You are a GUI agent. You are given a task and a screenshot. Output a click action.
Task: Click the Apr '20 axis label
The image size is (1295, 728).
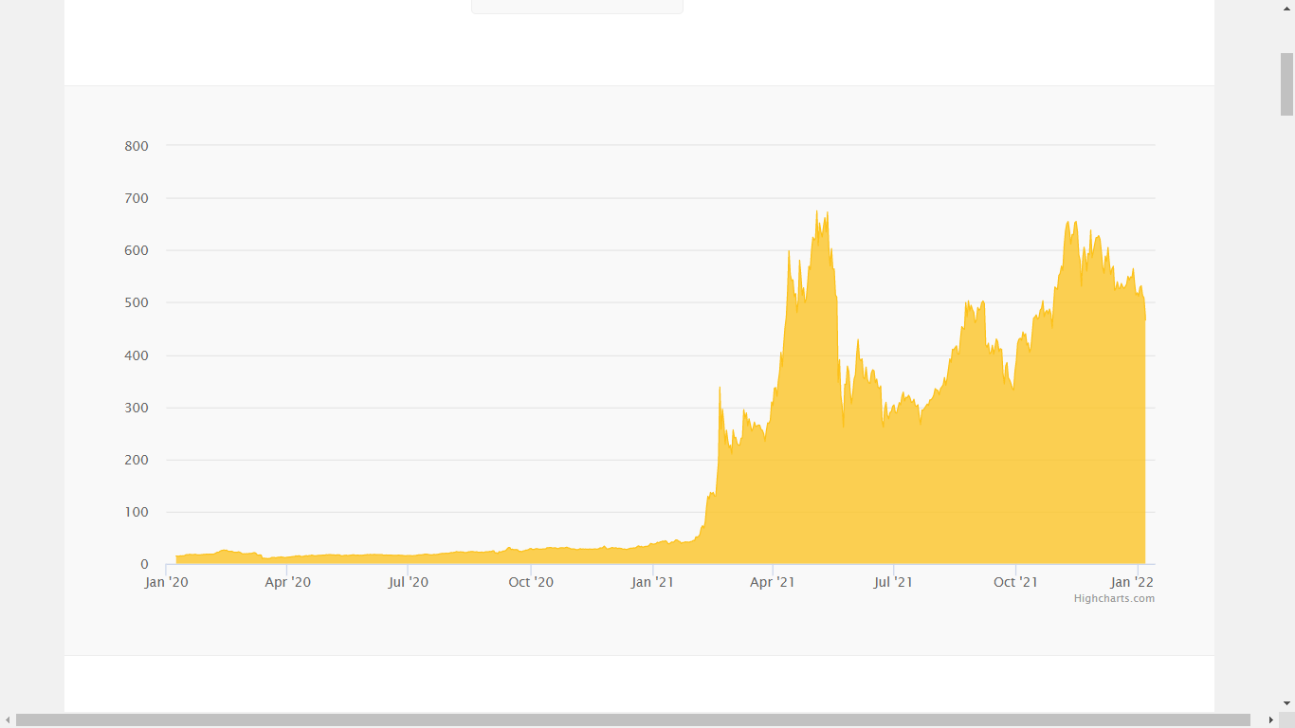(287, 582)
